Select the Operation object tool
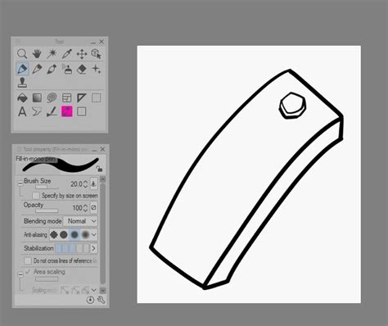Screen dimensions: 388x326 [97, 54]
